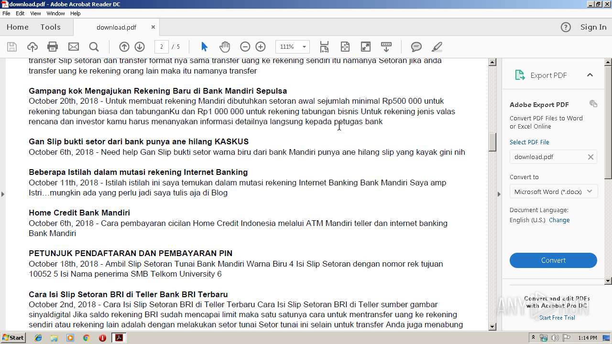Viewport: 612px width, 344px height.
Task: Select the download.pdf document tab
Action: point(116,27)
